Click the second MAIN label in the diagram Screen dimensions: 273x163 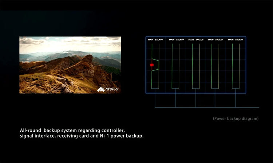tap(171, 40)
